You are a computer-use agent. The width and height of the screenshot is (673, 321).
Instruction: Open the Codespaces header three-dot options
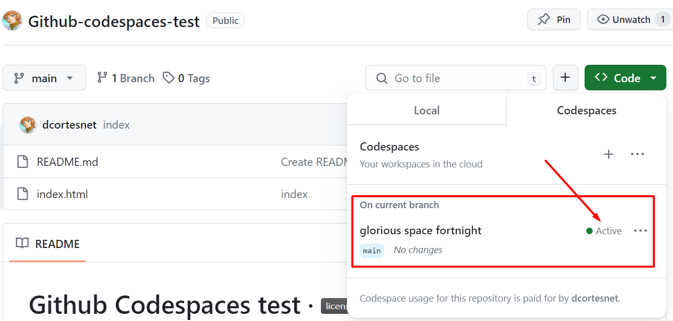(637, 154)
